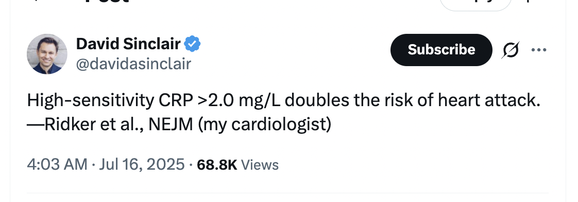
Task: Click the Views label beside 68.8K
Action: (260, 165)
